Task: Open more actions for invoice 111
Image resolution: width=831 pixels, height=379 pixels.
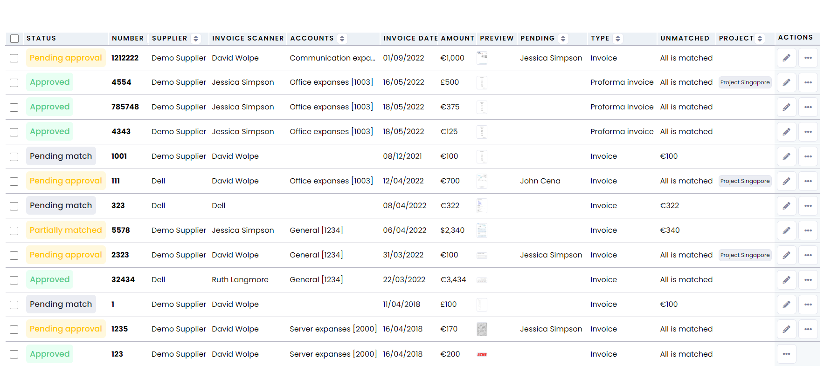Action: coord(808,181)
